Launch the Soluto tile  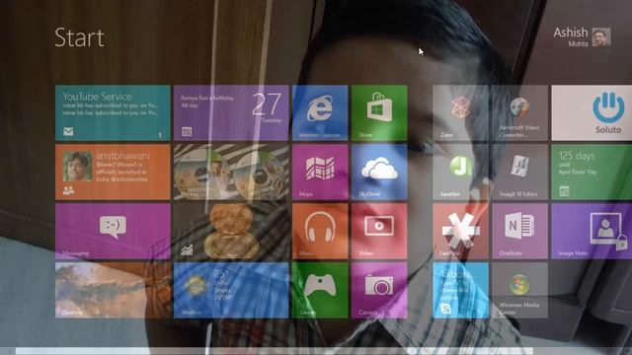(592, 112)
